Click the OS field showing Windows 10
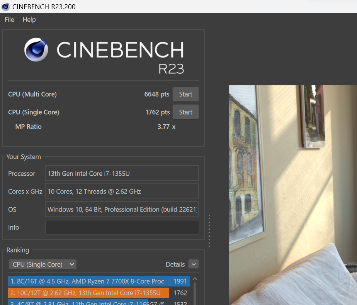 click(x=122, y=209)
